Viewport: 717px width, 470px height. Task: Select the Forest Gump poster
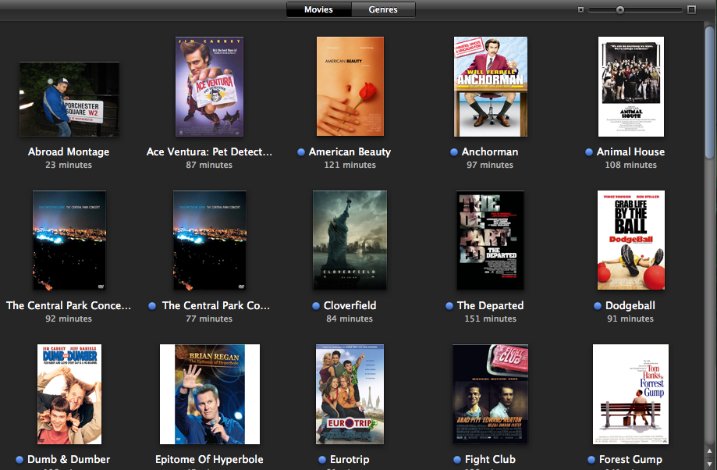click(630, 394)
